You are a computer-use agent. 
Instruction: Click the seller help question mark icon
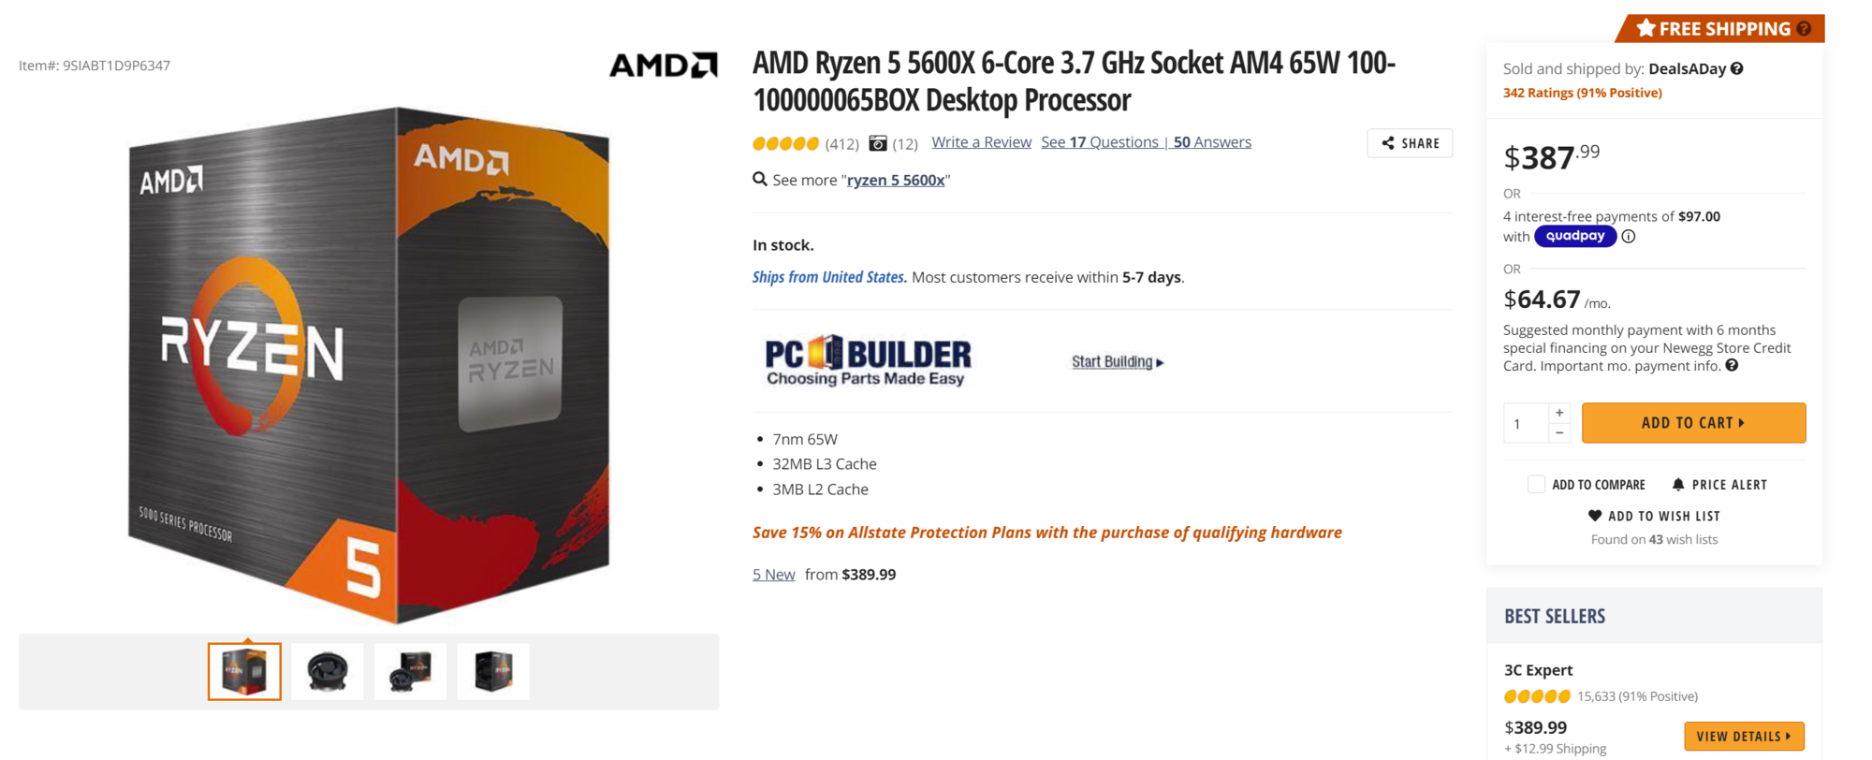pyautogui.click(x=1737, y=68)
